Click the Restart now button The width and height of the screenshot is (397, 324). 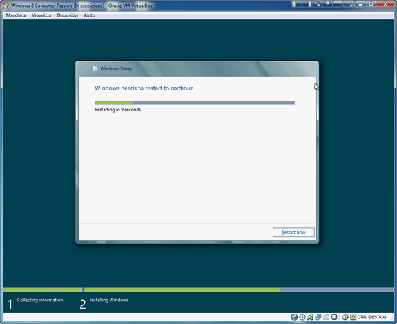pyautogui.click(x=293, y=232)
